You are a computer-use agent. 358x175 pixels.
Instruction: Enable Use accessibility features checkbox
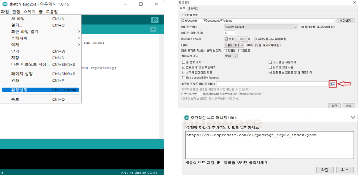(x=184, y=78)
